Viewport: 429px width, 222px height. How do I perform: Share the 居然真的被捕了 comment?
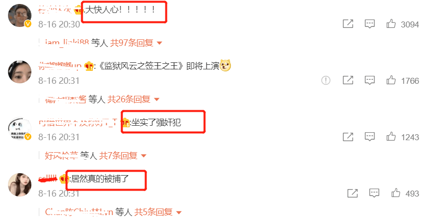(353, 193)
